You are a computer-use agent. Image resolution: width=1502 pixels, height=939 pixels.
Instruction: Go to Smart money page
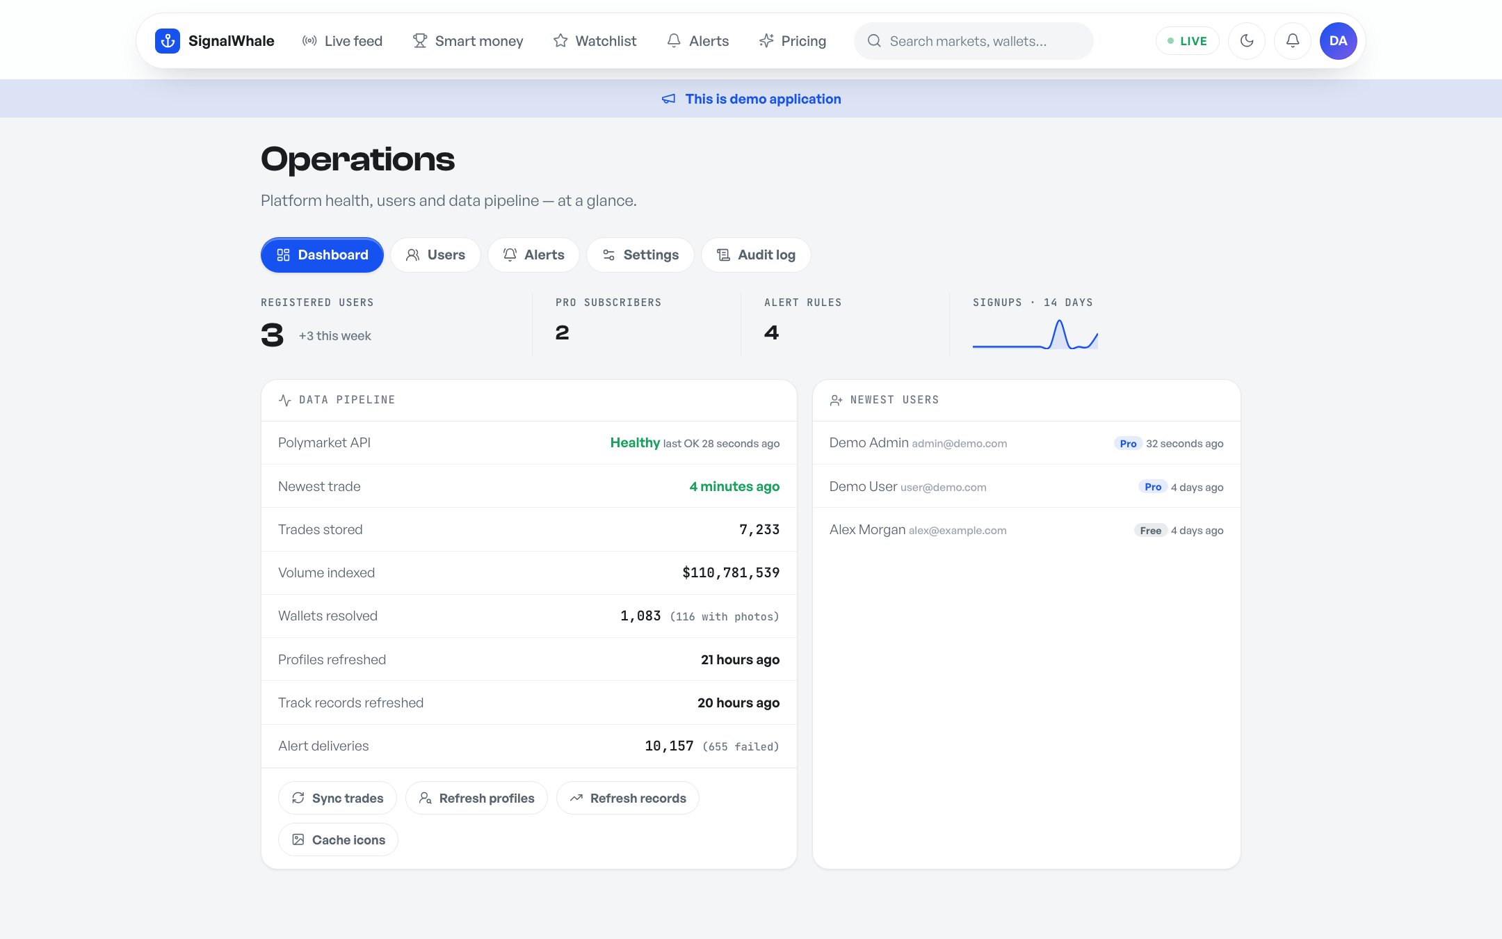coord(468,41)
